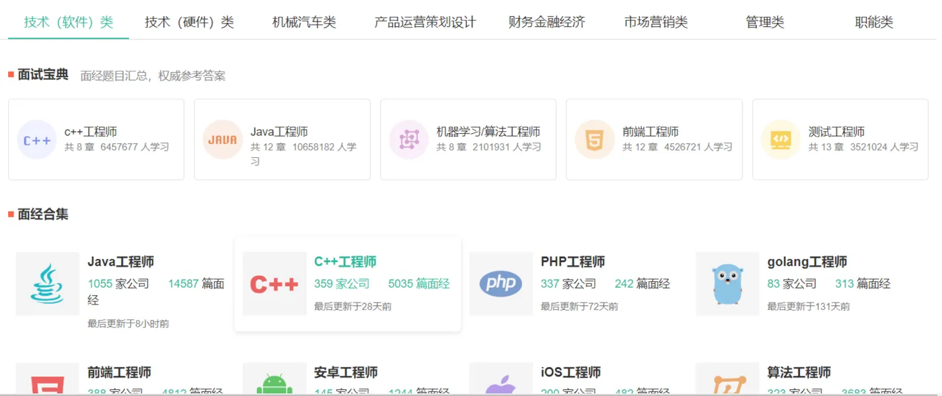
Task: Open the red C++ logo in 面经合集
Action: point(275,284)
